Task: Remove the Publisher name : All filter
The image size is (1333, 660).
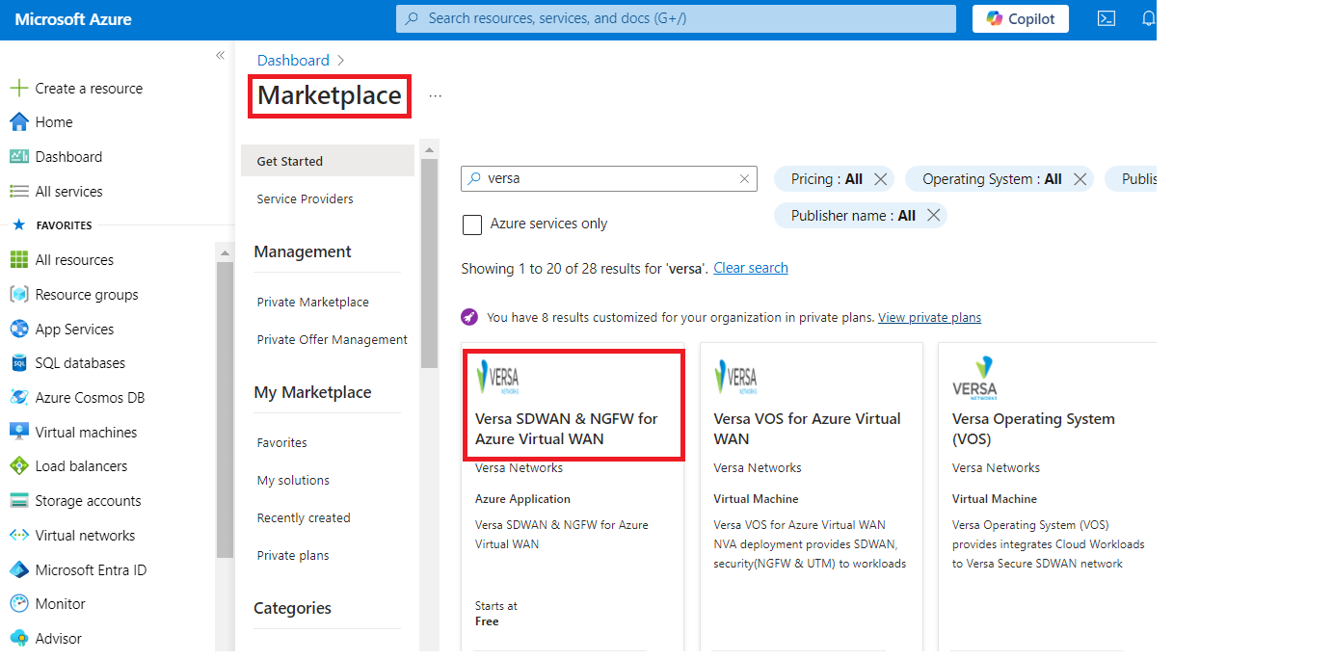Action: [x=933, y=216]
